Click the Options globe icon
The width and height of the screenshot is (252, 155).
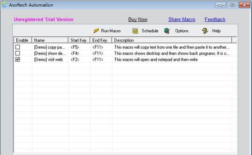(167, 31)
